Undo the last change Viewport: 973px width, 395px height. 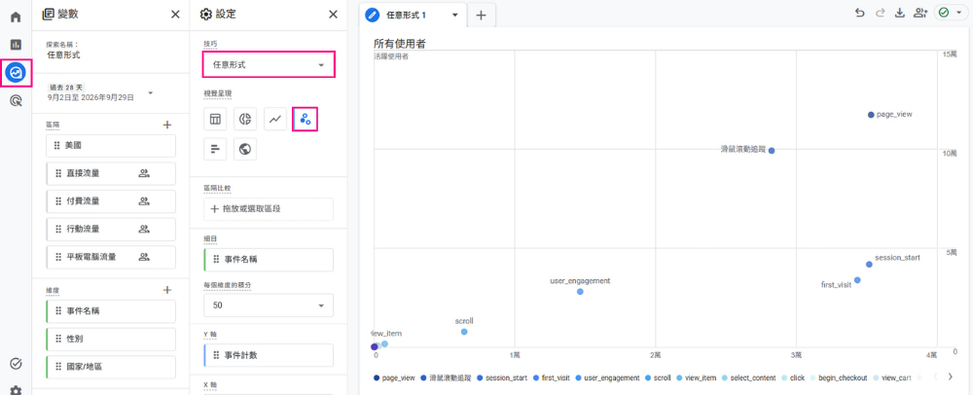[859, 13]
